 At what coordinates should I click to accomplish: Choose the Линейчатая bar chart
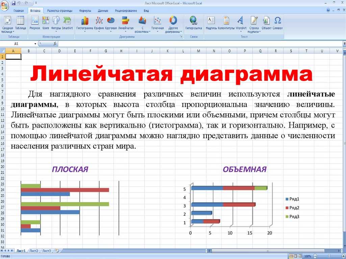click(126, 24)
